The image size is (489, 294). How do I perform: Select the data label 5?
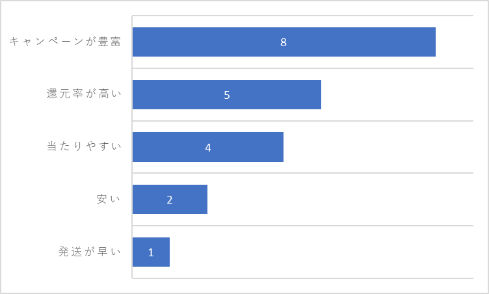(x=227, y=95)
